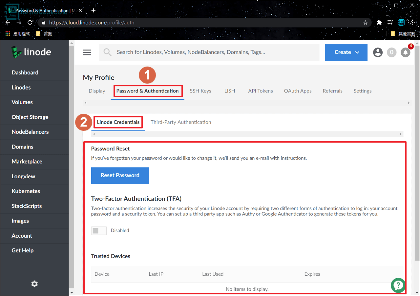Screen dimensions: 420x296
Task: Open the LISH tab
Action: point(230,91)
